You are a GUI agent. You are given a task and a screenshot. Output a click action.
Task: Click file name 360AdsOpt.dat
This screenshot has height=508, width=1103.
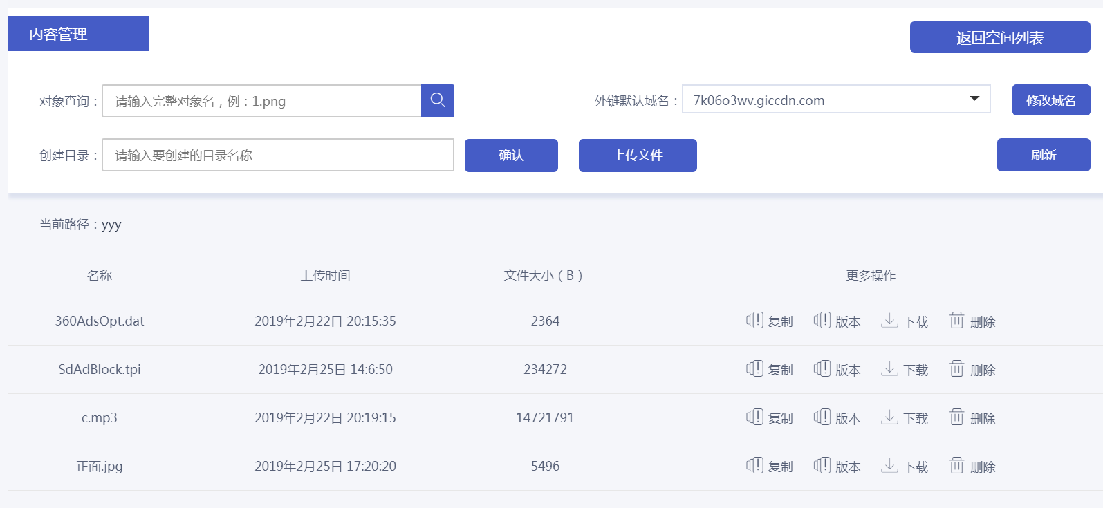(x=100, y=321)
